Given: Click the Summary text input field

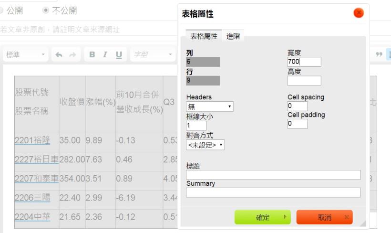Looking at the screenshot, I should 273,192.
